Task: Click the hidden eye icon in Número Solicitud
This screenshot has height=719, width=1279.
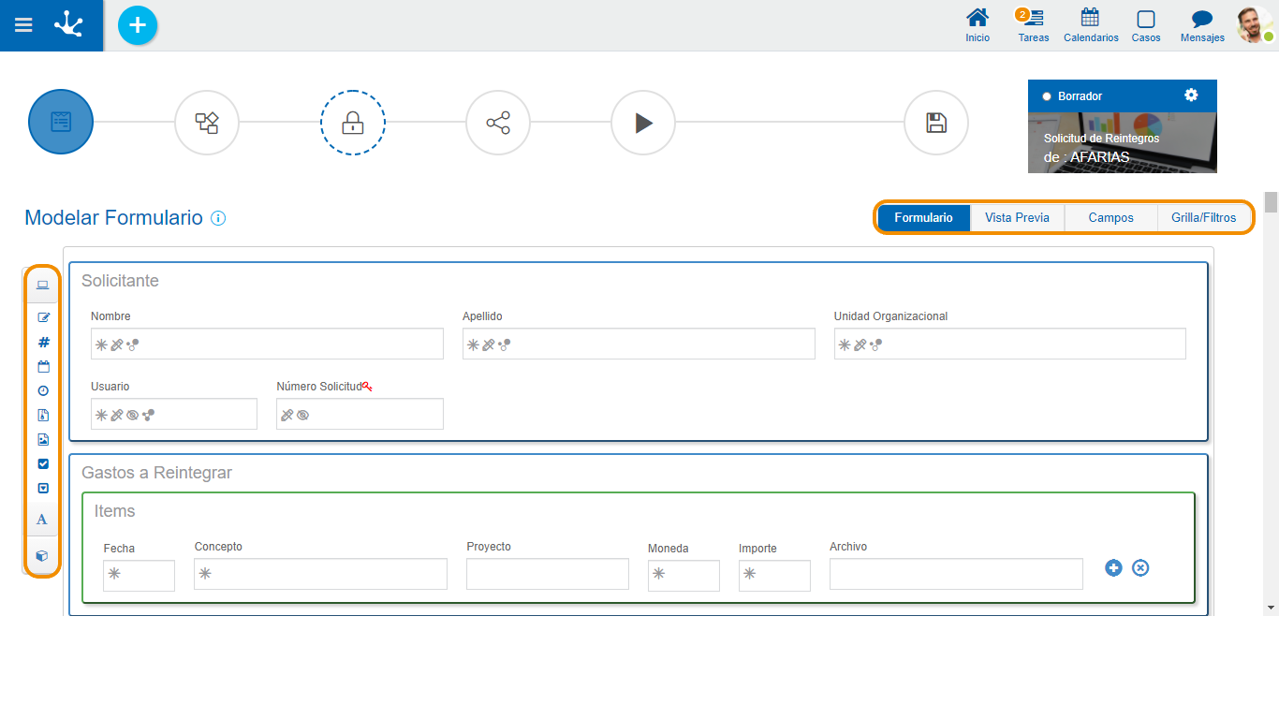Action: [302, 415]
